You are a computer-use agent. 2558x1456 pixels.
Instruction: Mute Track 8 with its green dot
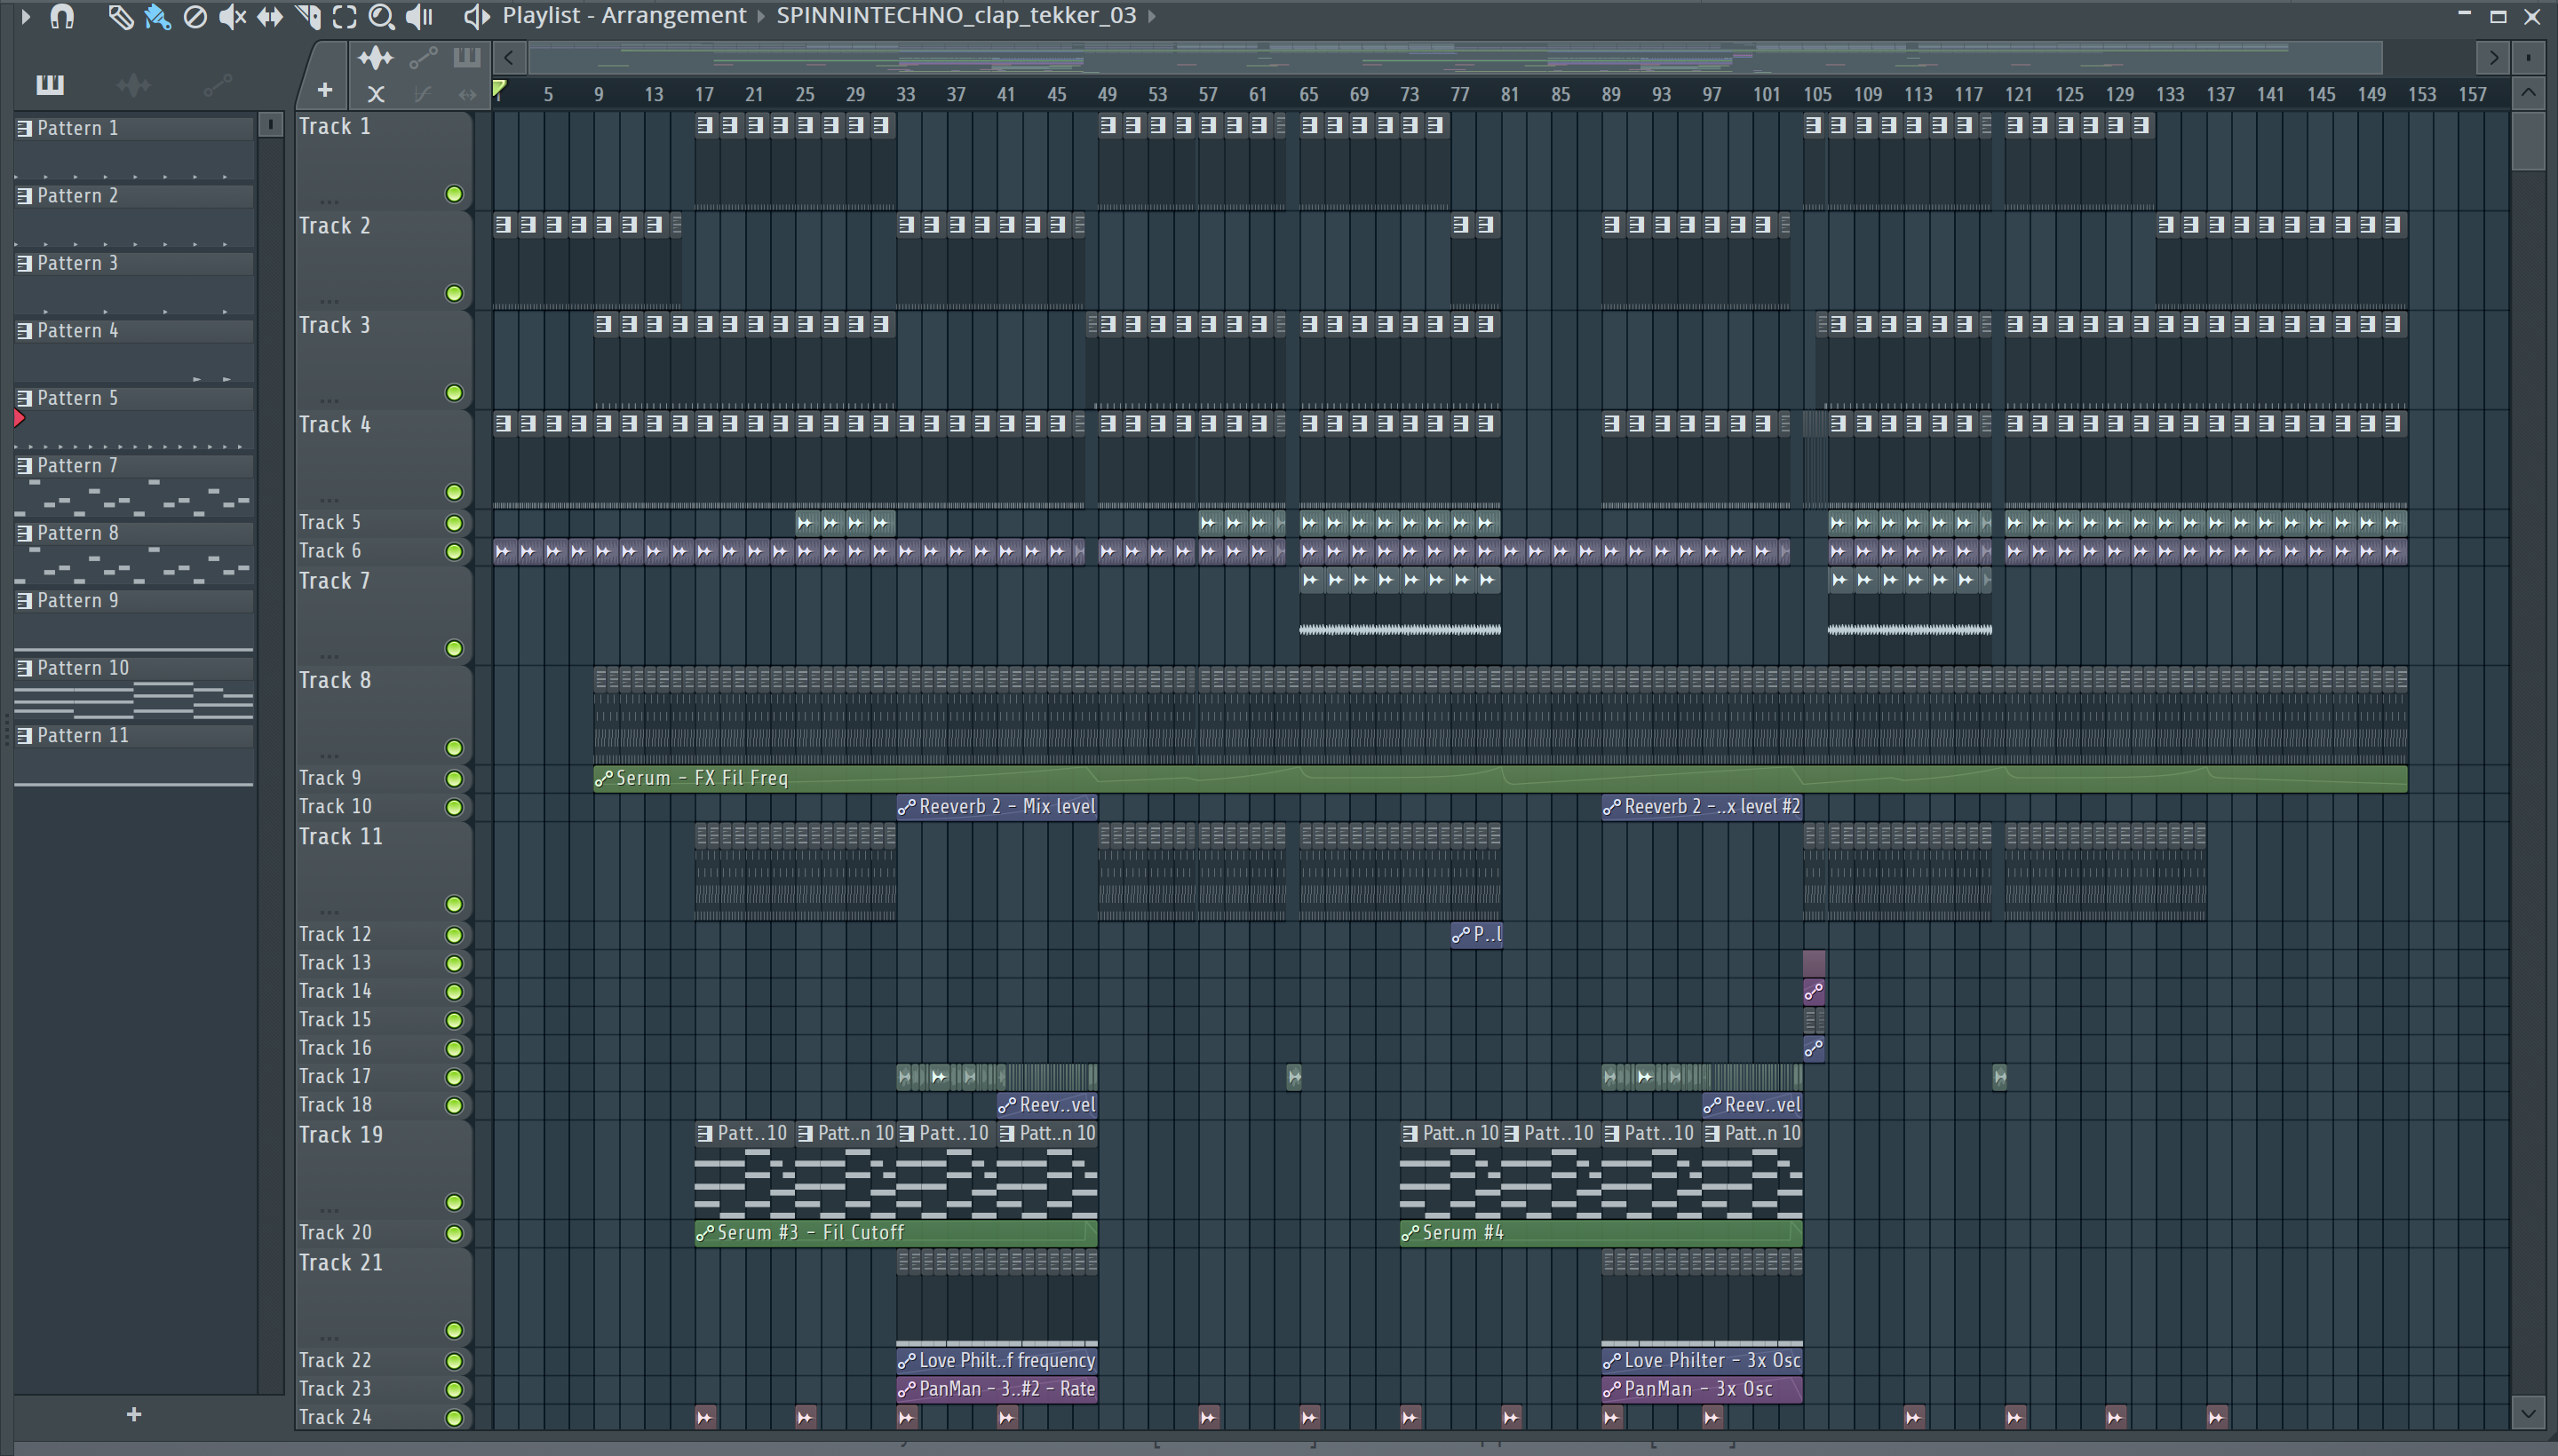pos(454,748)
